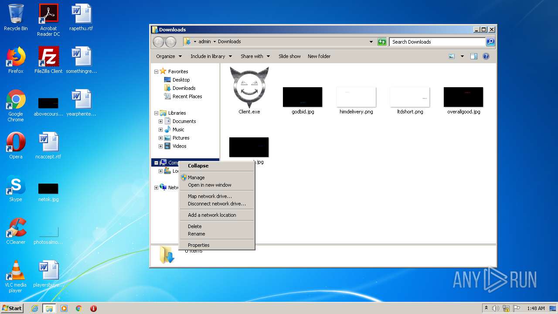The width and height of the screenshot is (558, 314).
Task: Launch Firefox from the desktop
Action: coord(16,60)
